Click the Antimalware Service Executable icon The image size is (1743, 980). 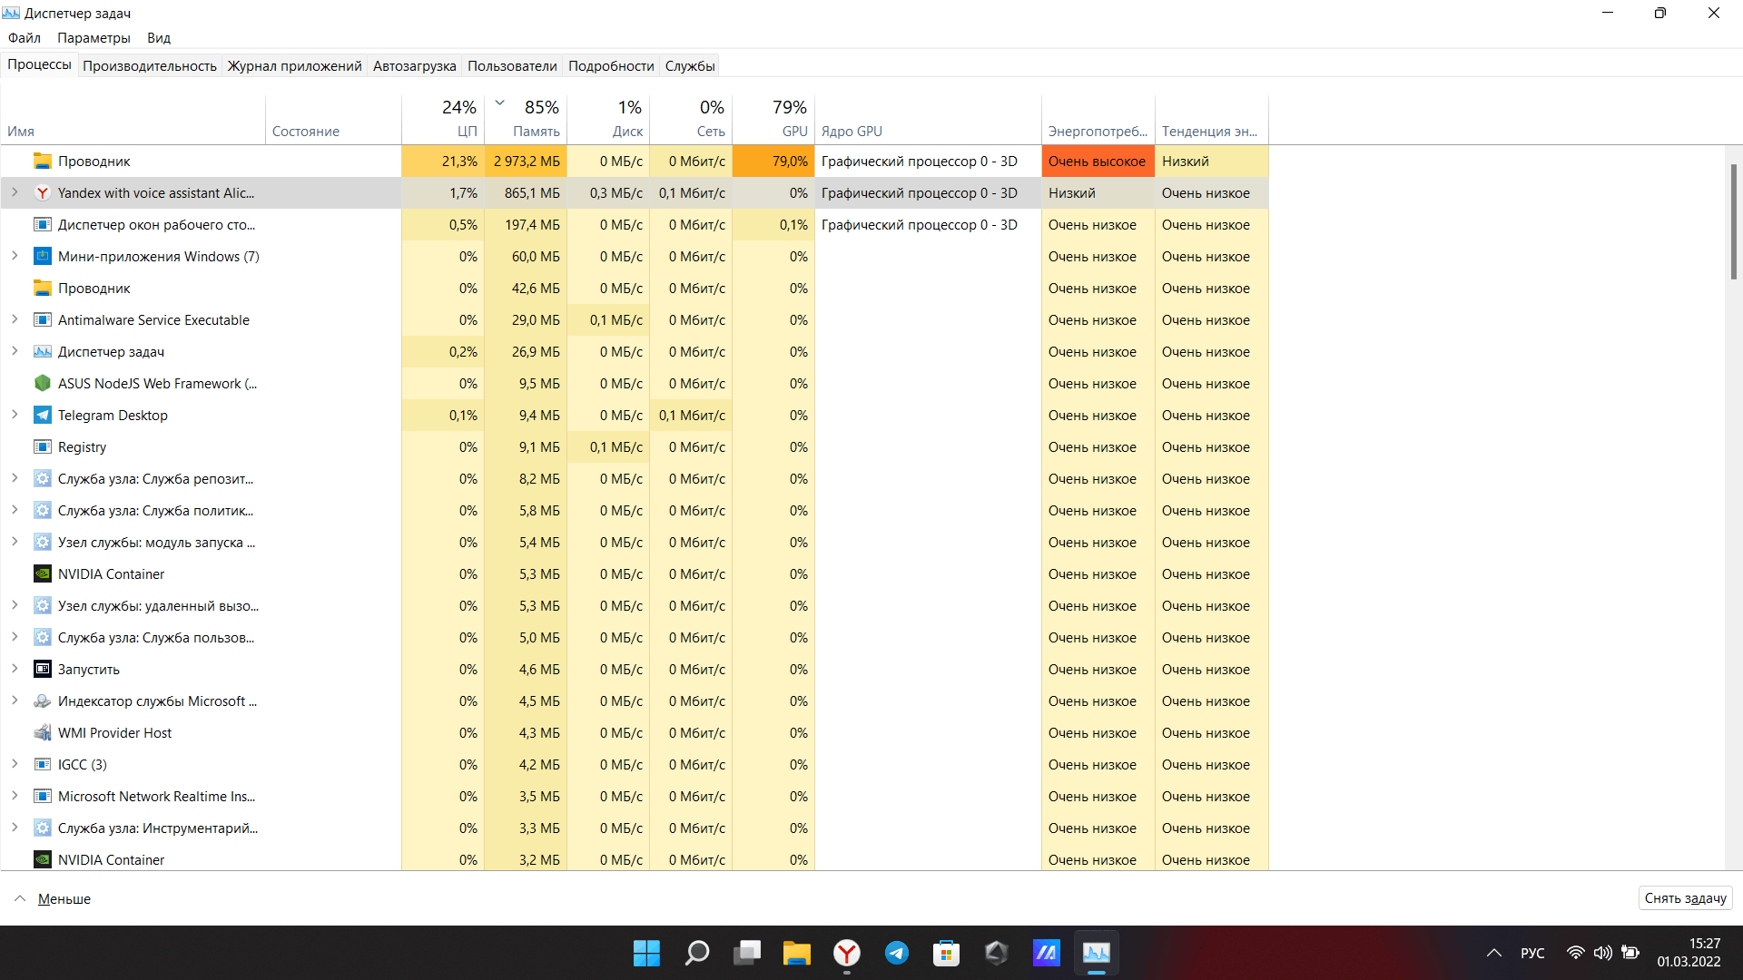(43, 319)
